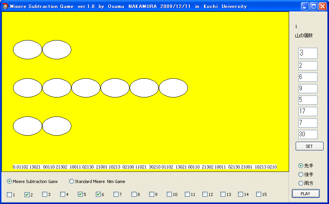The width and height of the screenshot is (329, 204).
Task: Click the first stone in the bottom pile
Action: click(28, 126)
